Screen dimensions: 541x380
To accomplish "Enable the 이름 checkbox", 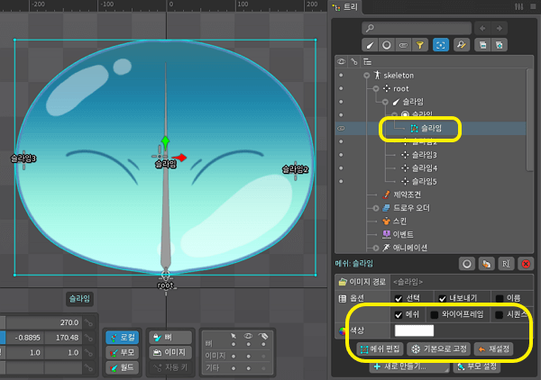I will point(500,298).
